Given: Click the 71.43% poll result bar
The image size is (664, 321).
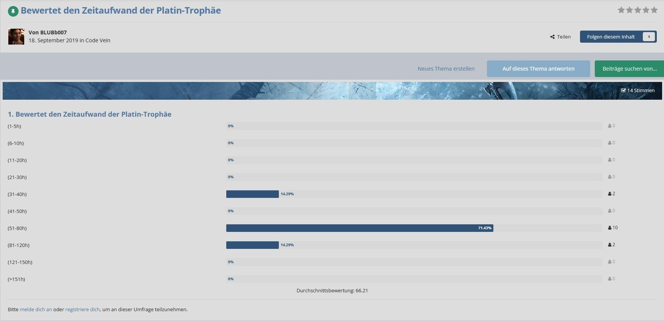Looking at the screenshot, I should point(359,228).
